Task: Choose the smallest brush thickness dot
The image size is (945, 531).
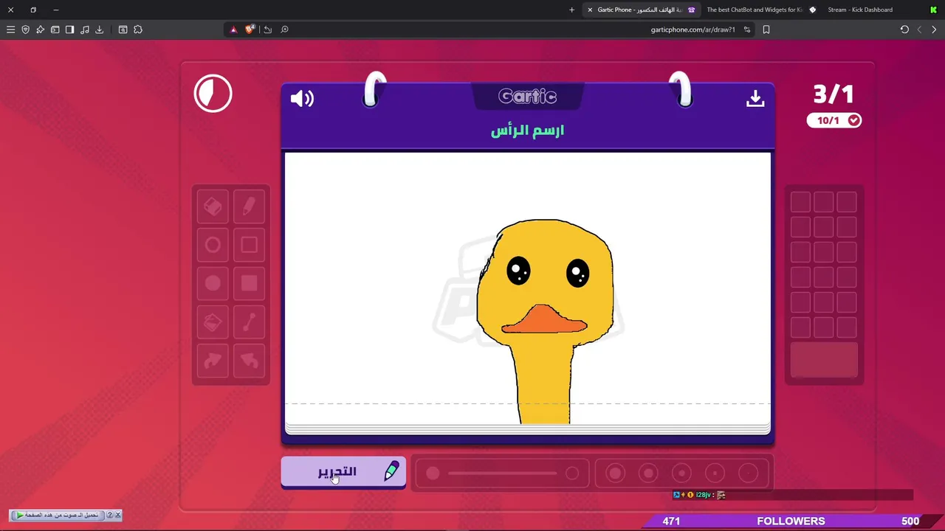Action: (x=748, y=473)
